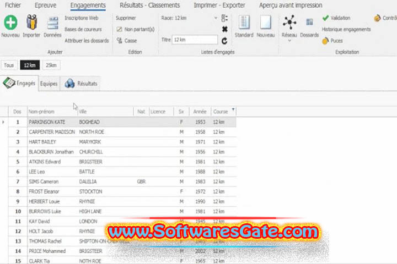Switch to the Engagements ribbon tab
397x264 pixels.
click(x=88, y=5)
